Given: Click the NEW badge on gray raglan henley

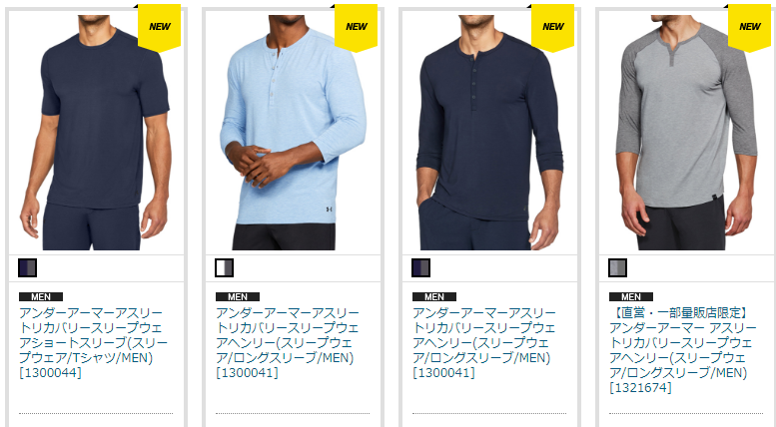Looking at the screenshot, I should [x=750, y=27].
